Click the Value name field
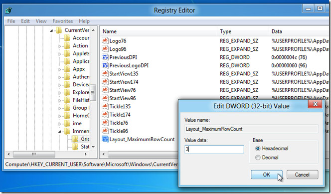Viewport: 331px width, 194px height. click(251, 129)
